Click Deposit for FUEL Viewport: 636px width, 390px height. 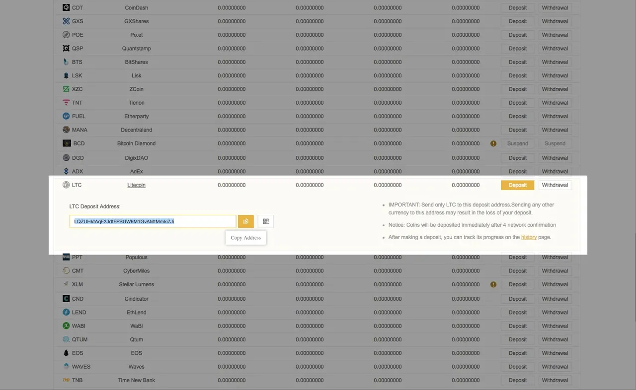[517, 116]
